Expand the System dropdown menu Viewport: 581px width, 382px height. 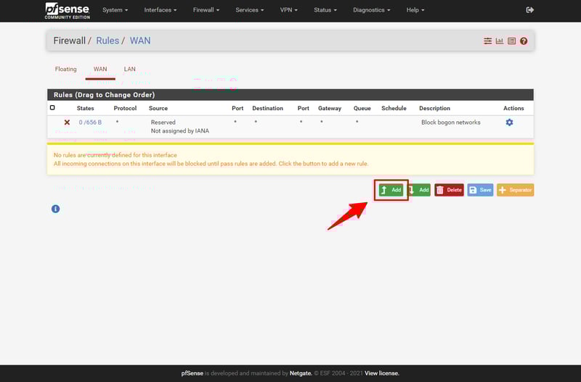(115, 10)
